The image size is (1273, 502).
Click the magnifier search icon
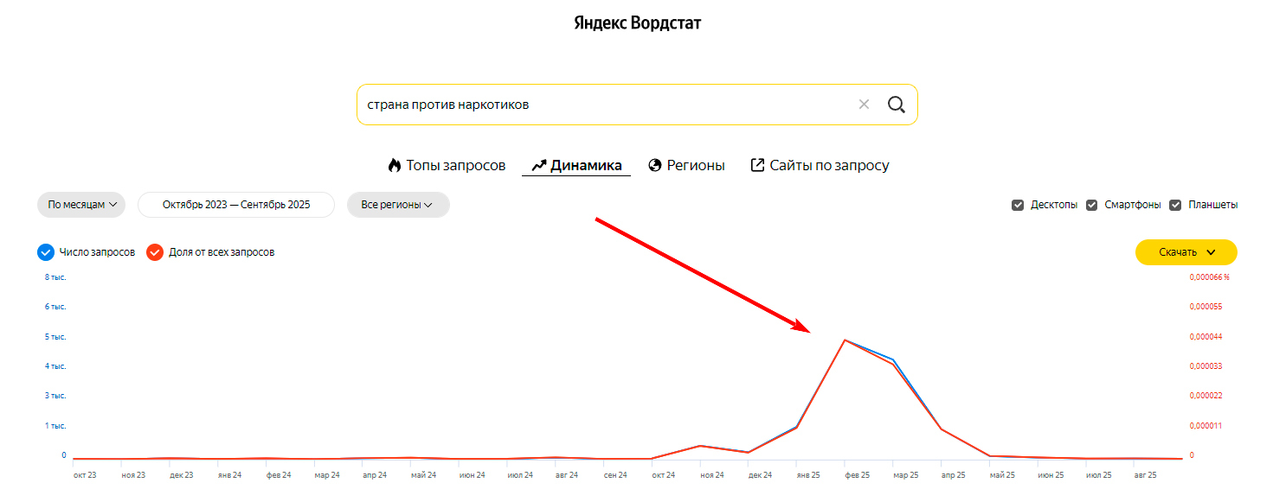click(897, 104)
